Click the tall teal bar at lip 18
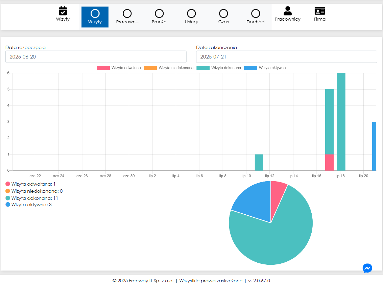 (341, 122)
